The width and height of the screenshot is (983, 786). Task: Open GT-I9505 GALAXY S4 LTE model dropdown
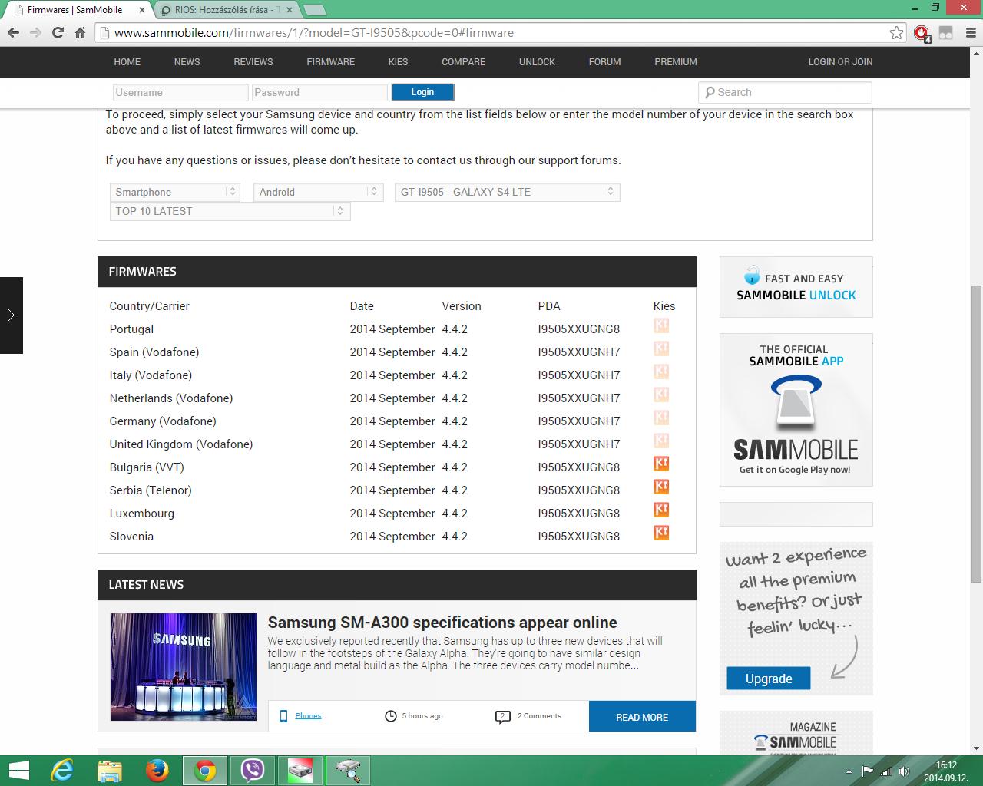pyautogui.click(x=507, y=192)
